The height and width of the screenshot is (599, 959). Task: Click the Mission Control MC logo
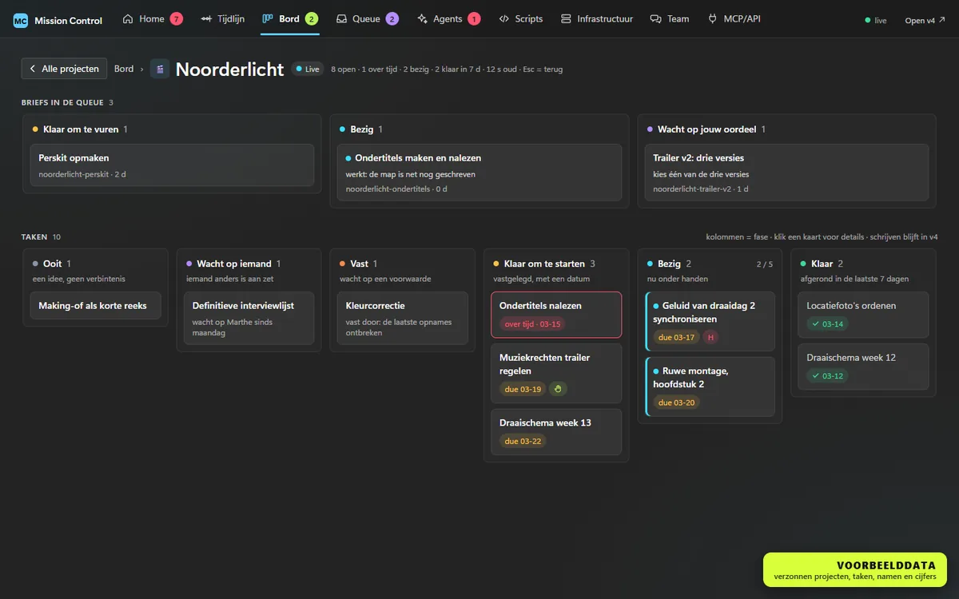click(x=21, y=20)
